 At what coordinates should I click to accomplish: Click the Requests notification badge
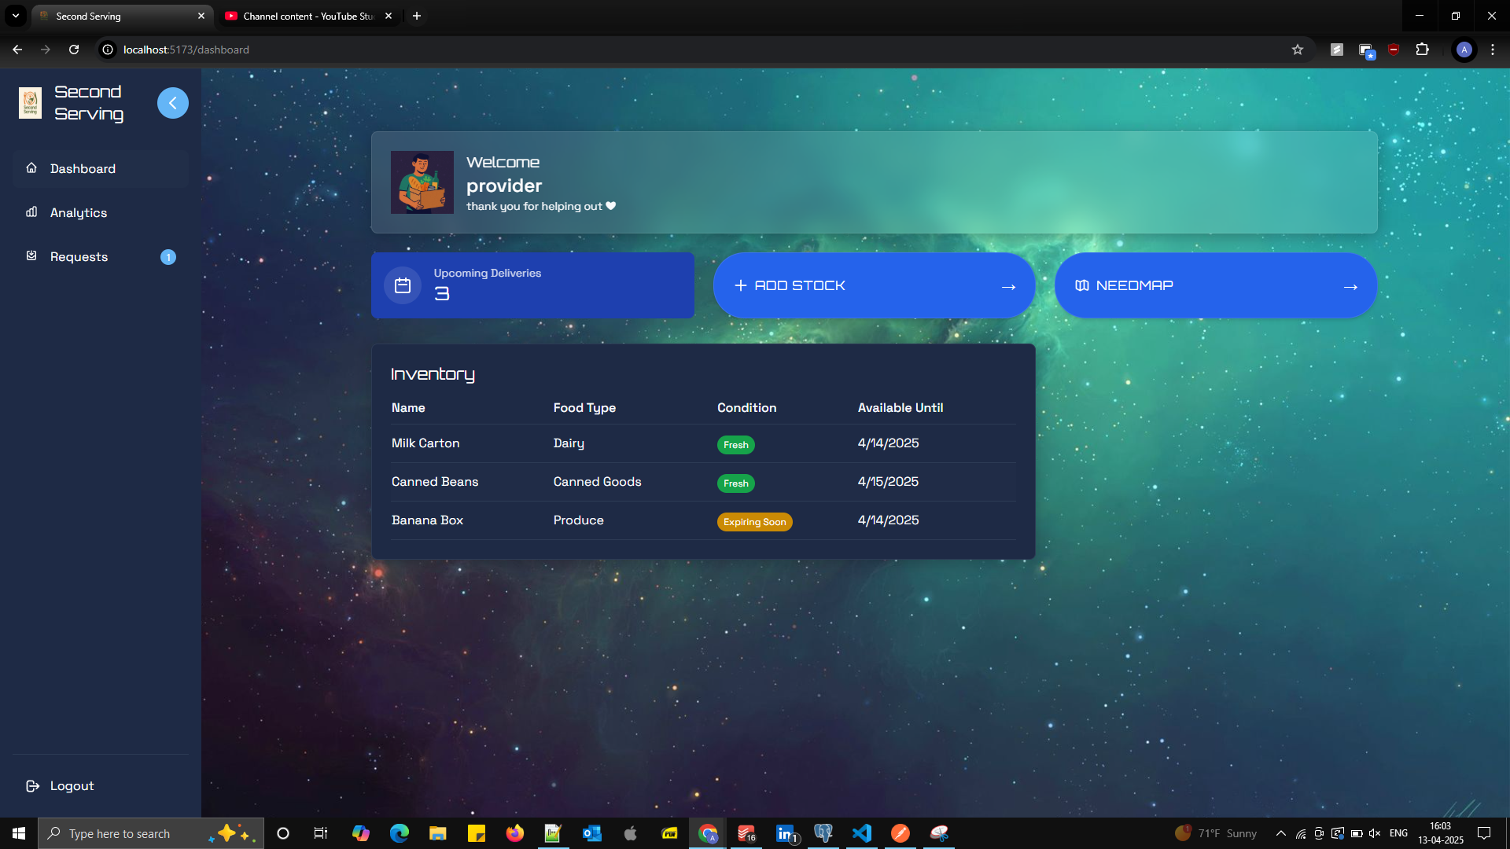tap(168, 257)
